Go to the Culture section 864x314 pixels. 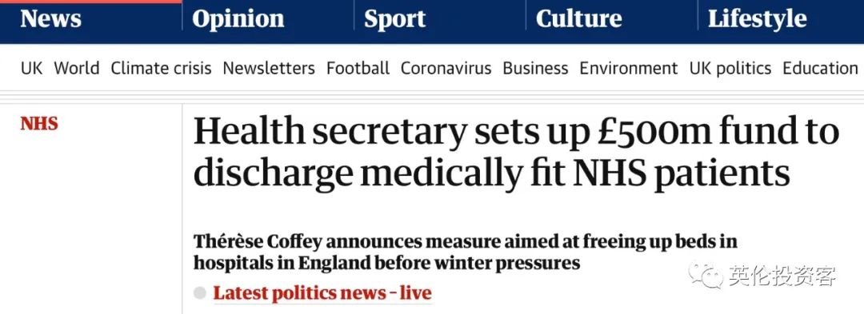pyautogui.click(x=578, y=18)
